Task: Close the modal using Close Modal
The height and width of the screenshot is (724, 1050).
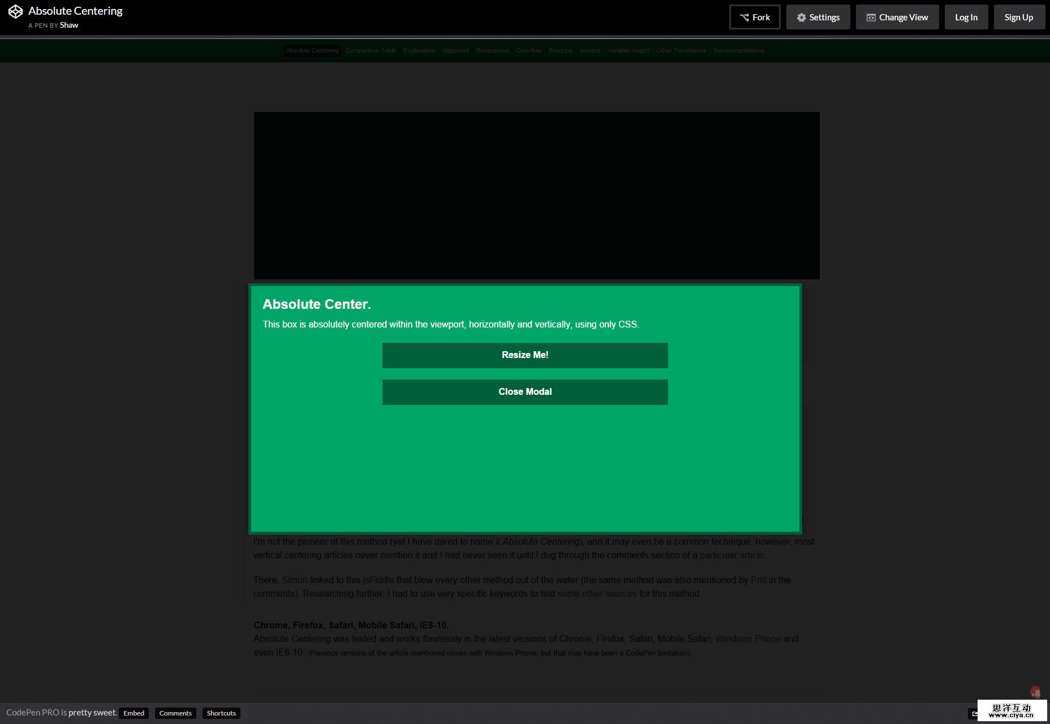Action: [x=525, y=391]
